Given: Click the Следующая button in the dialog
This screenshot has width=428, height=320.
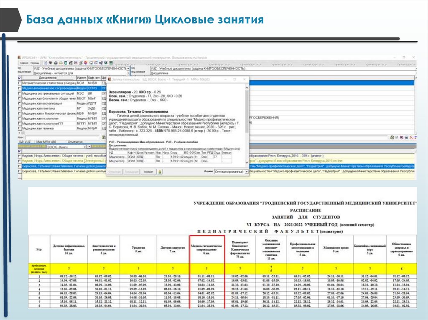Looking at the screenshot, I should pos(115,172).
